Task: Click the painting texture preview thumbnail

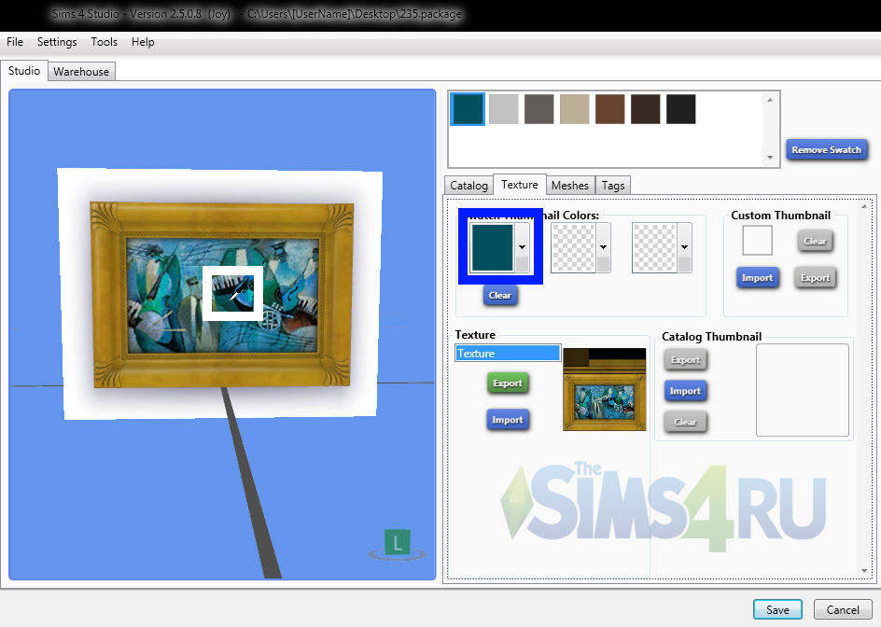Action: tap(604, 389)
